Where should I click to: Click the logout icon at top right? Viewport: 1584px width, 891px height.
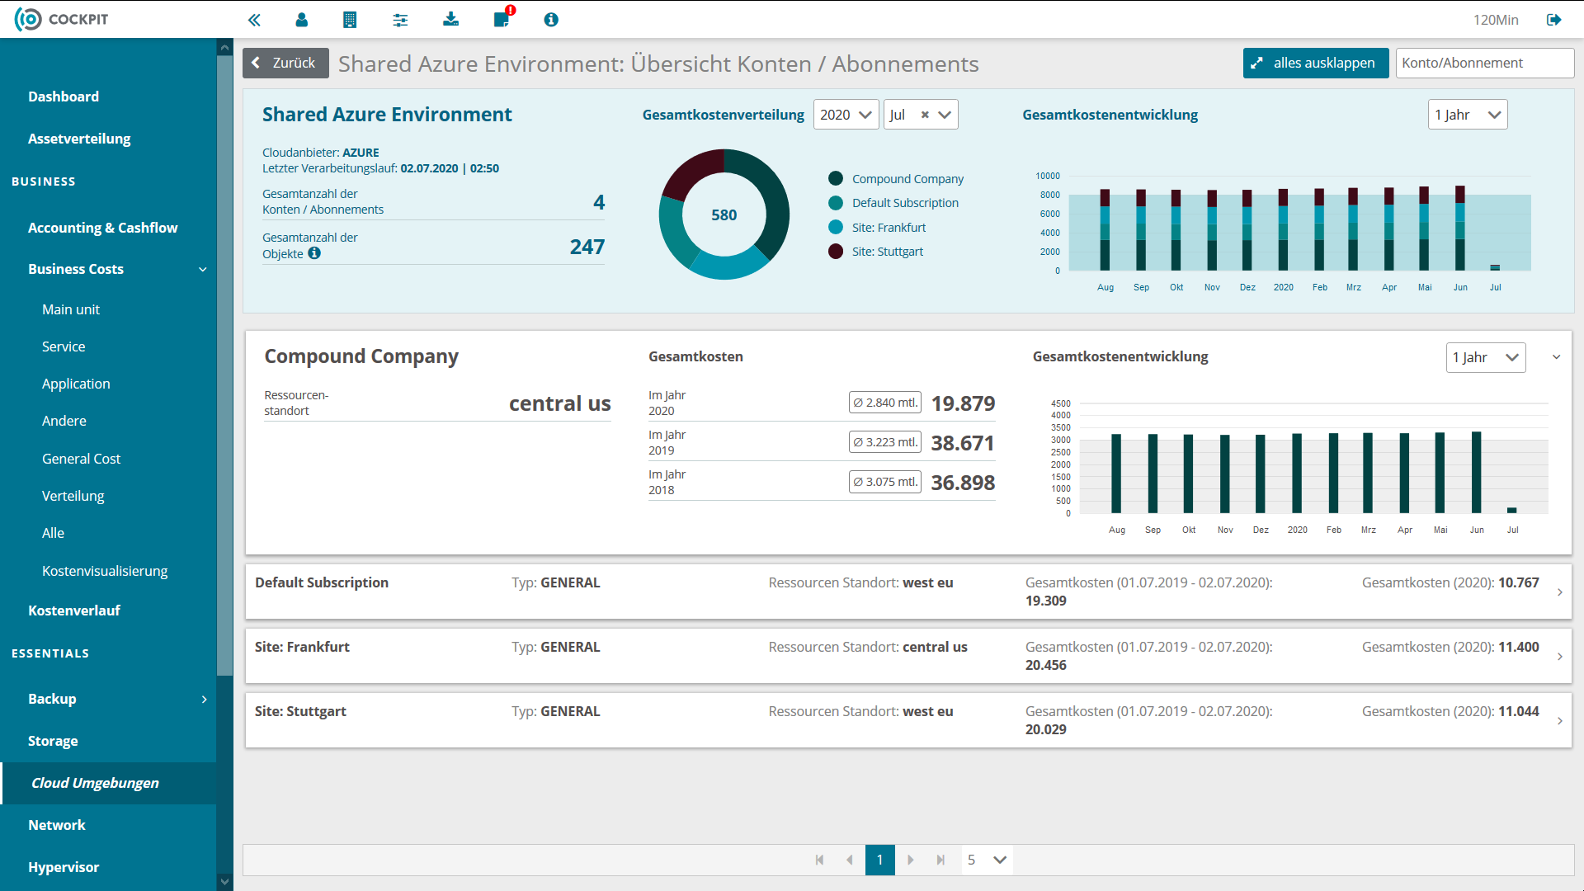pos(1554,20)
